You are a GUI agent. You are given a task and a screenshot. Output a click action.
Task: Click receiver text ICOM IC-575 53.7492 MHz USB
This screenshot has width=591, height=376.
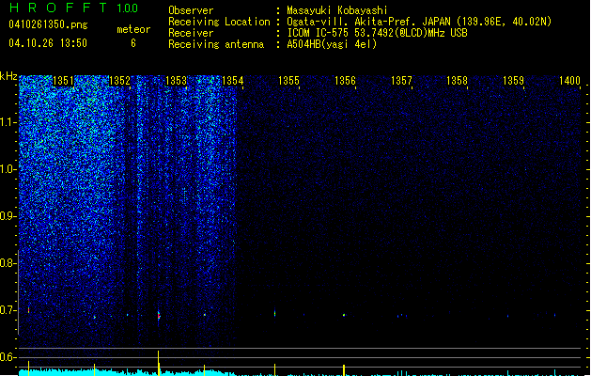[378, 33]
